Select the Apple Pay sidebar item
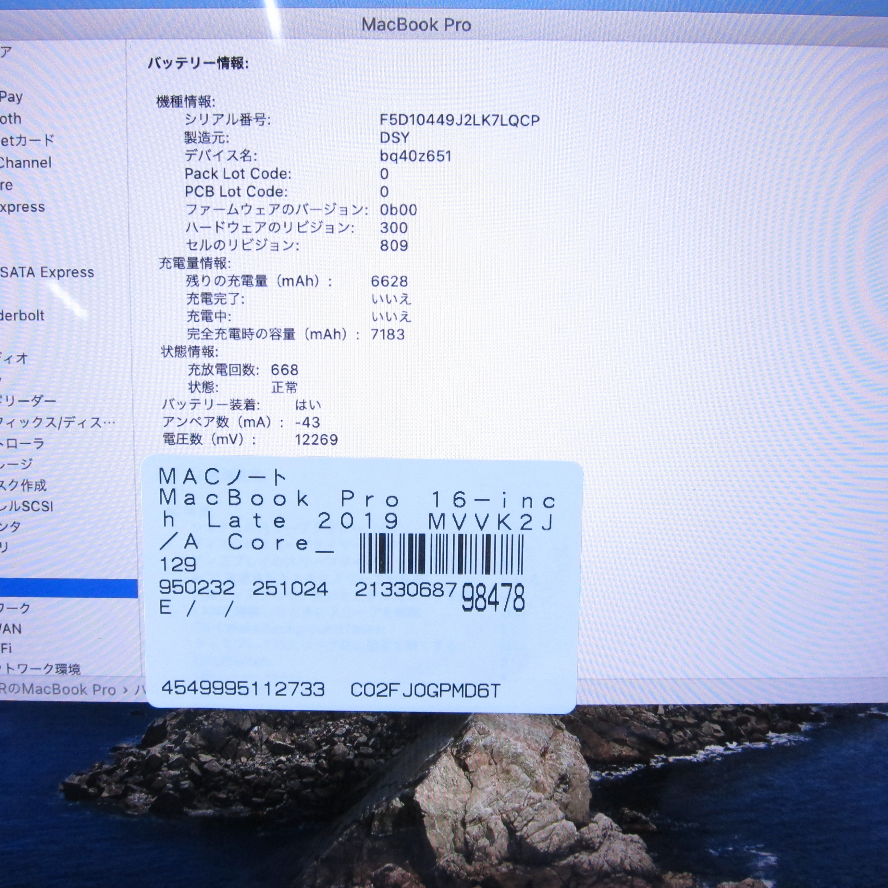 click(x=11, y=97)
